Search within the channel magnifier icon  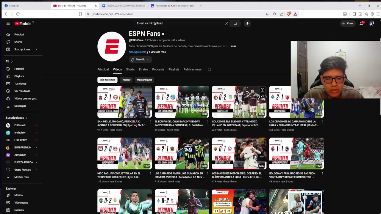point(210,70)
